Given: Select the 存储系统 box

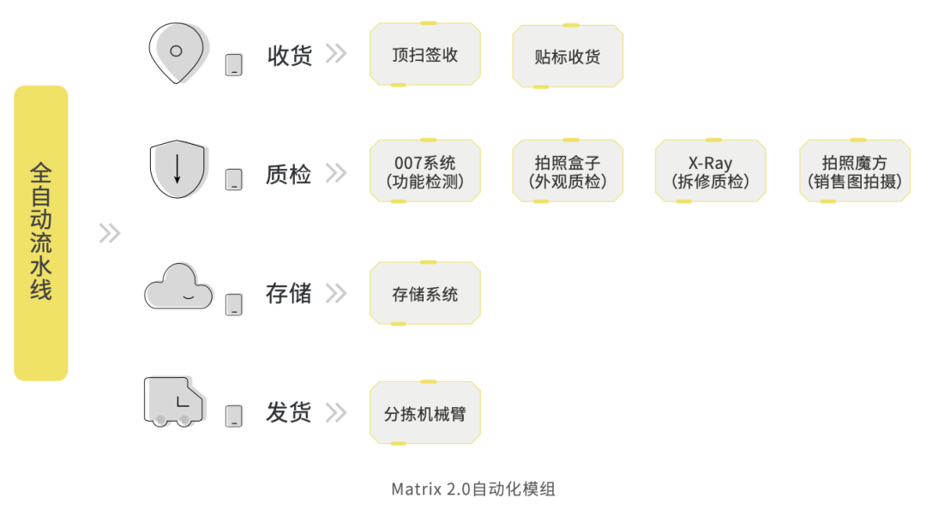Looking at the screenshot, I should 425,293.
